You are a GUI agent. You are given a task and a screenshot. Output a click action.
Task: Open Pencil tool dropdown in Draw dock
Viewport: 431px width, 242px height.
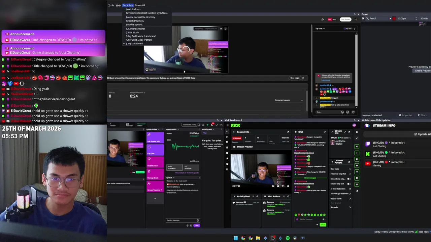(379, 18)
